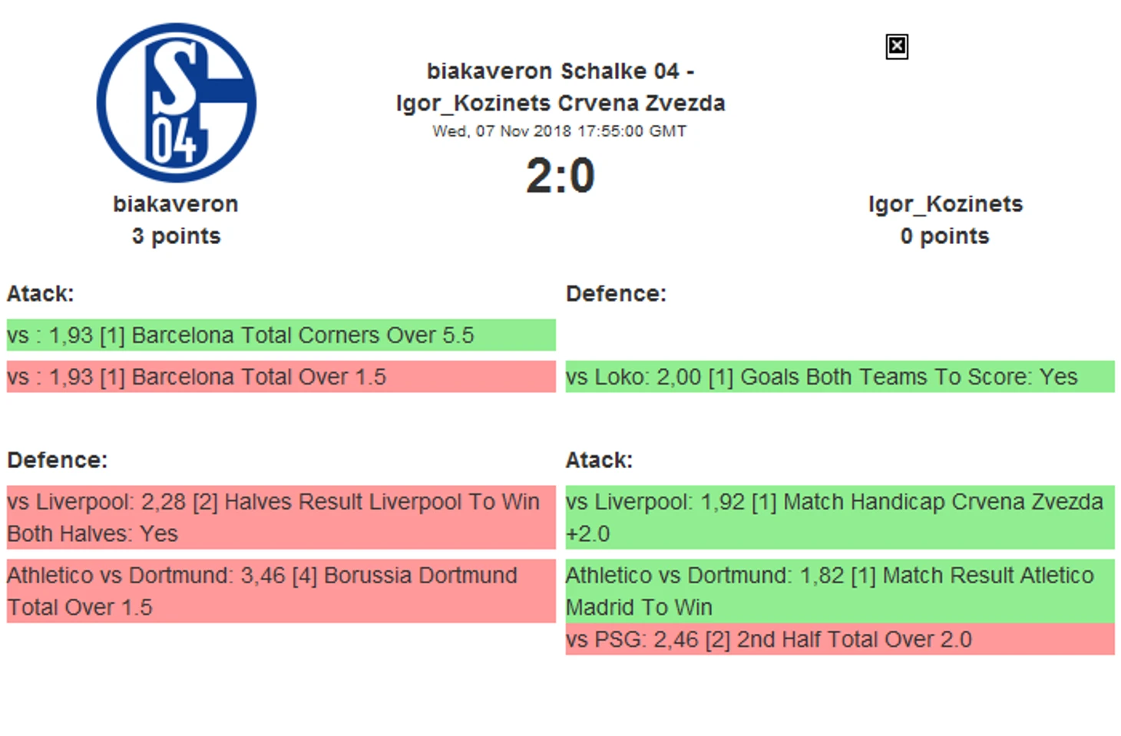Screen dimensions: 1121x736
Task: Select the PSG 2nd Half Total Over bet
Action: (839, 639)
